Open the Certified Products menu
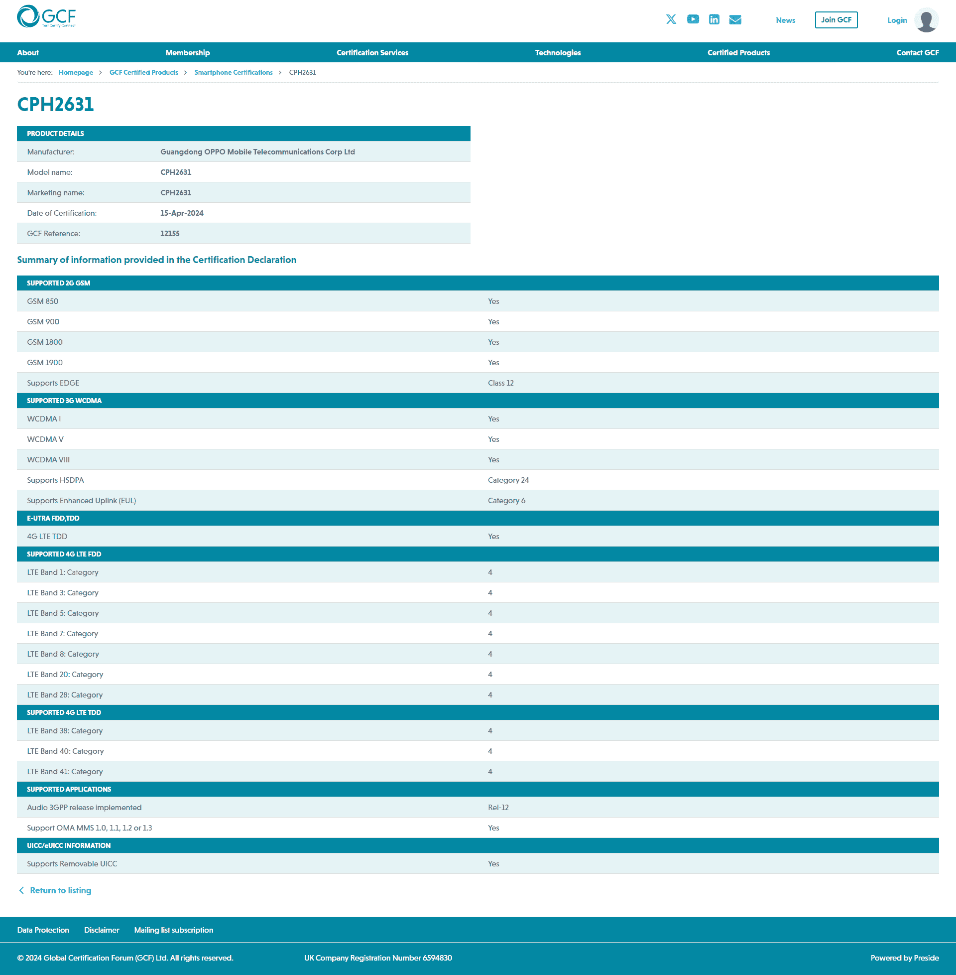 738,53
